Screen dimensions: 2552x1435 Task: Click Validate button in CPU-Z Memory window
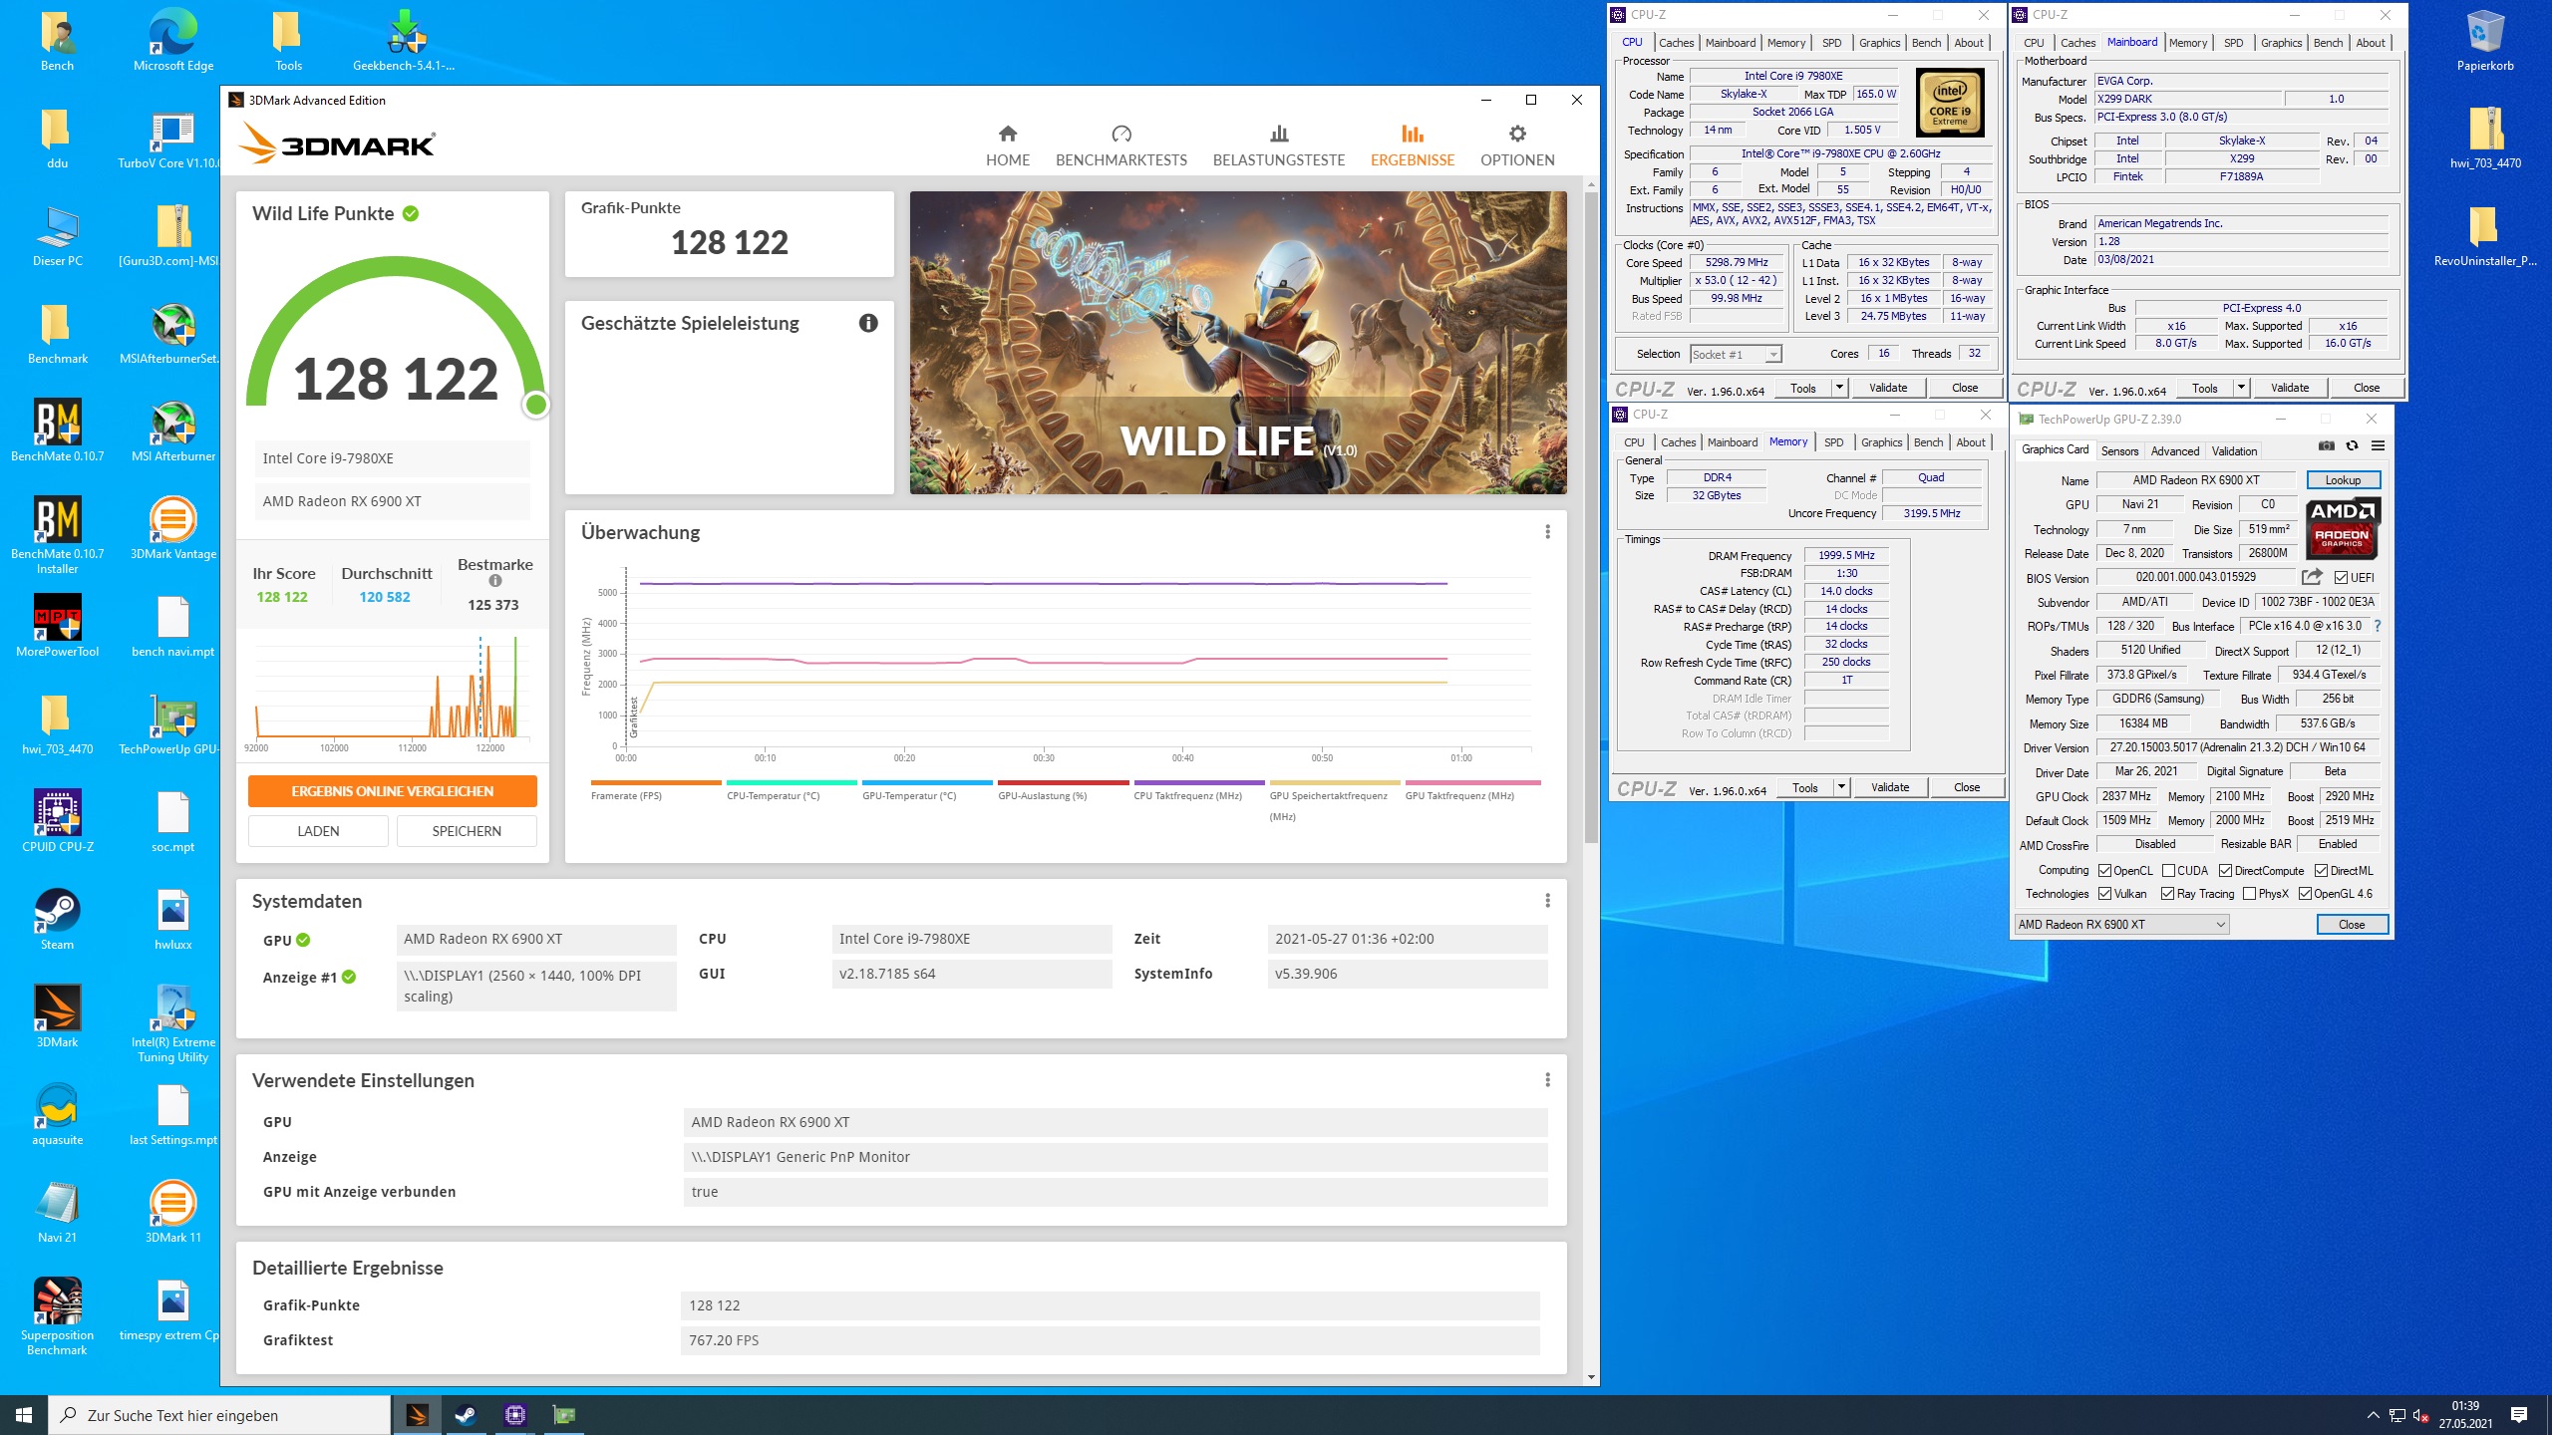1890,787
